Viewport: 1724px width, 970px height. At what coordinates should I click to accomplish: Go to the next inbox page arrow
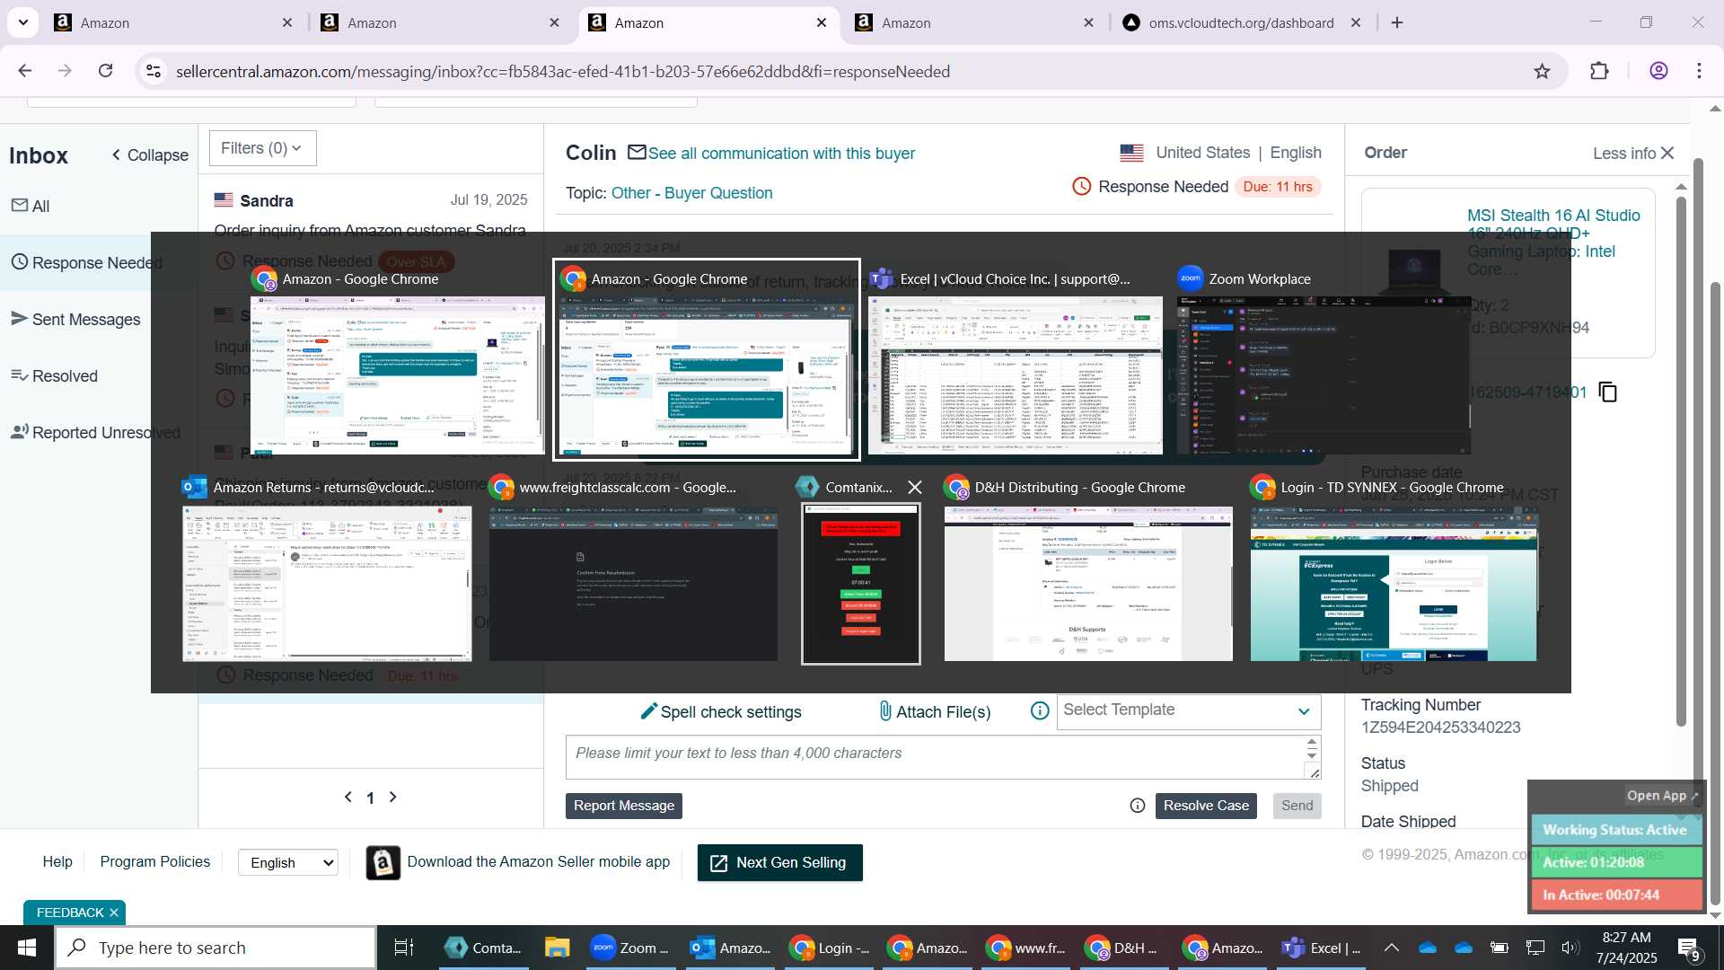(392, 797)
